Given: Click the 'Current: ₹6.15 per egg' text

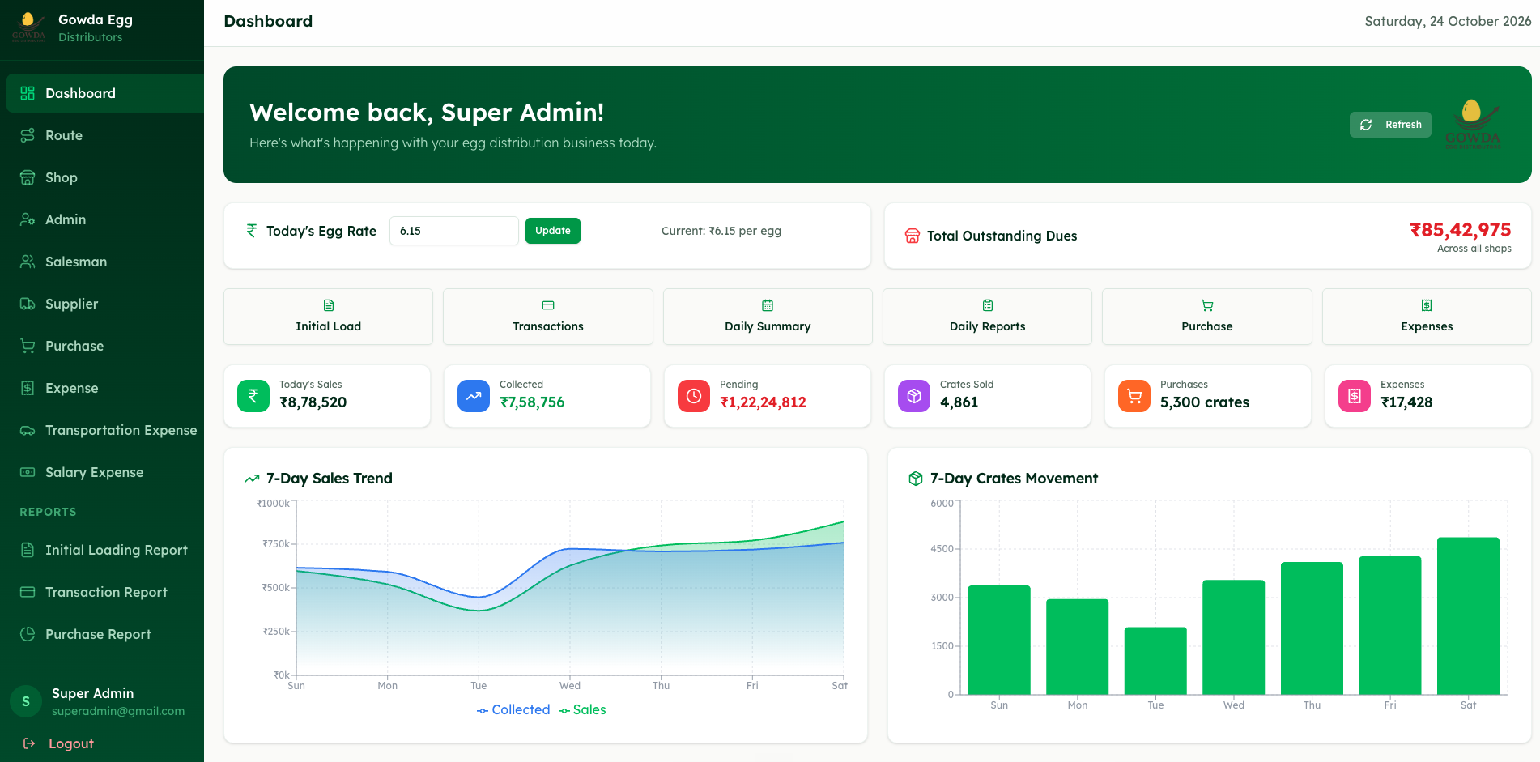Looking at the screenshot, I should [x=721, y=231].
